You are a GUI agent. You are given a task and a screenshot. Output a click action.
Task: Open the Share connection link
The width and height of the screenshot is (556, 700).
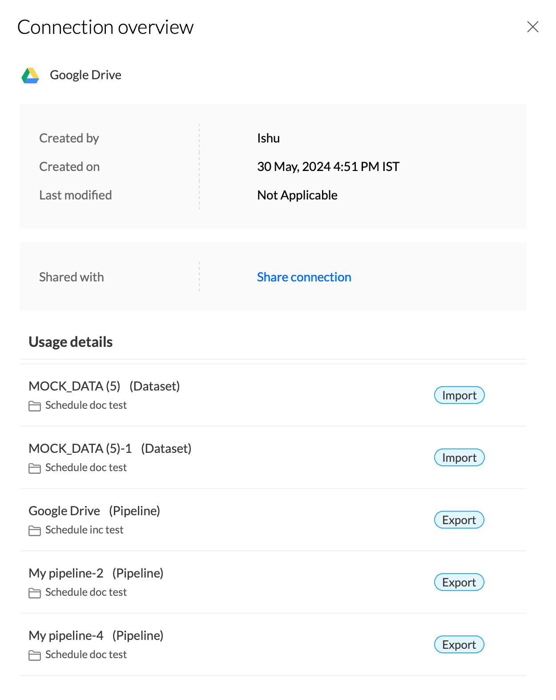304,277
